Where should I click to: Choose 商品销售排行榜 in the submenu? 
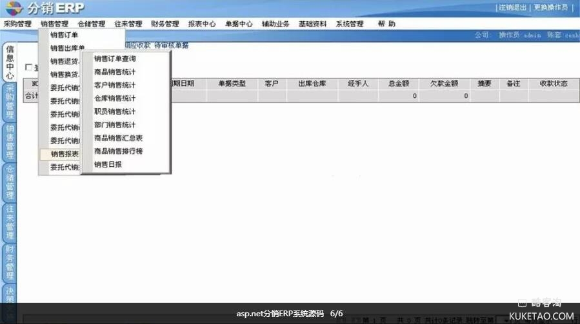pos(118,151)
